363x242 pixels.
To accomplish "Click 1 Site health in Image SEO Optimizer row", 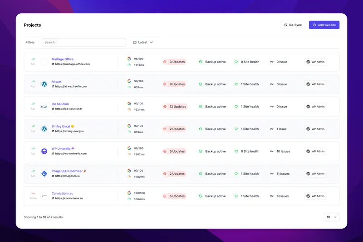I will (250, 174).
